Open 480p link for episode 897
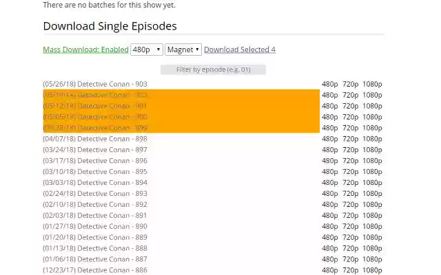 (x=329, y=150)
